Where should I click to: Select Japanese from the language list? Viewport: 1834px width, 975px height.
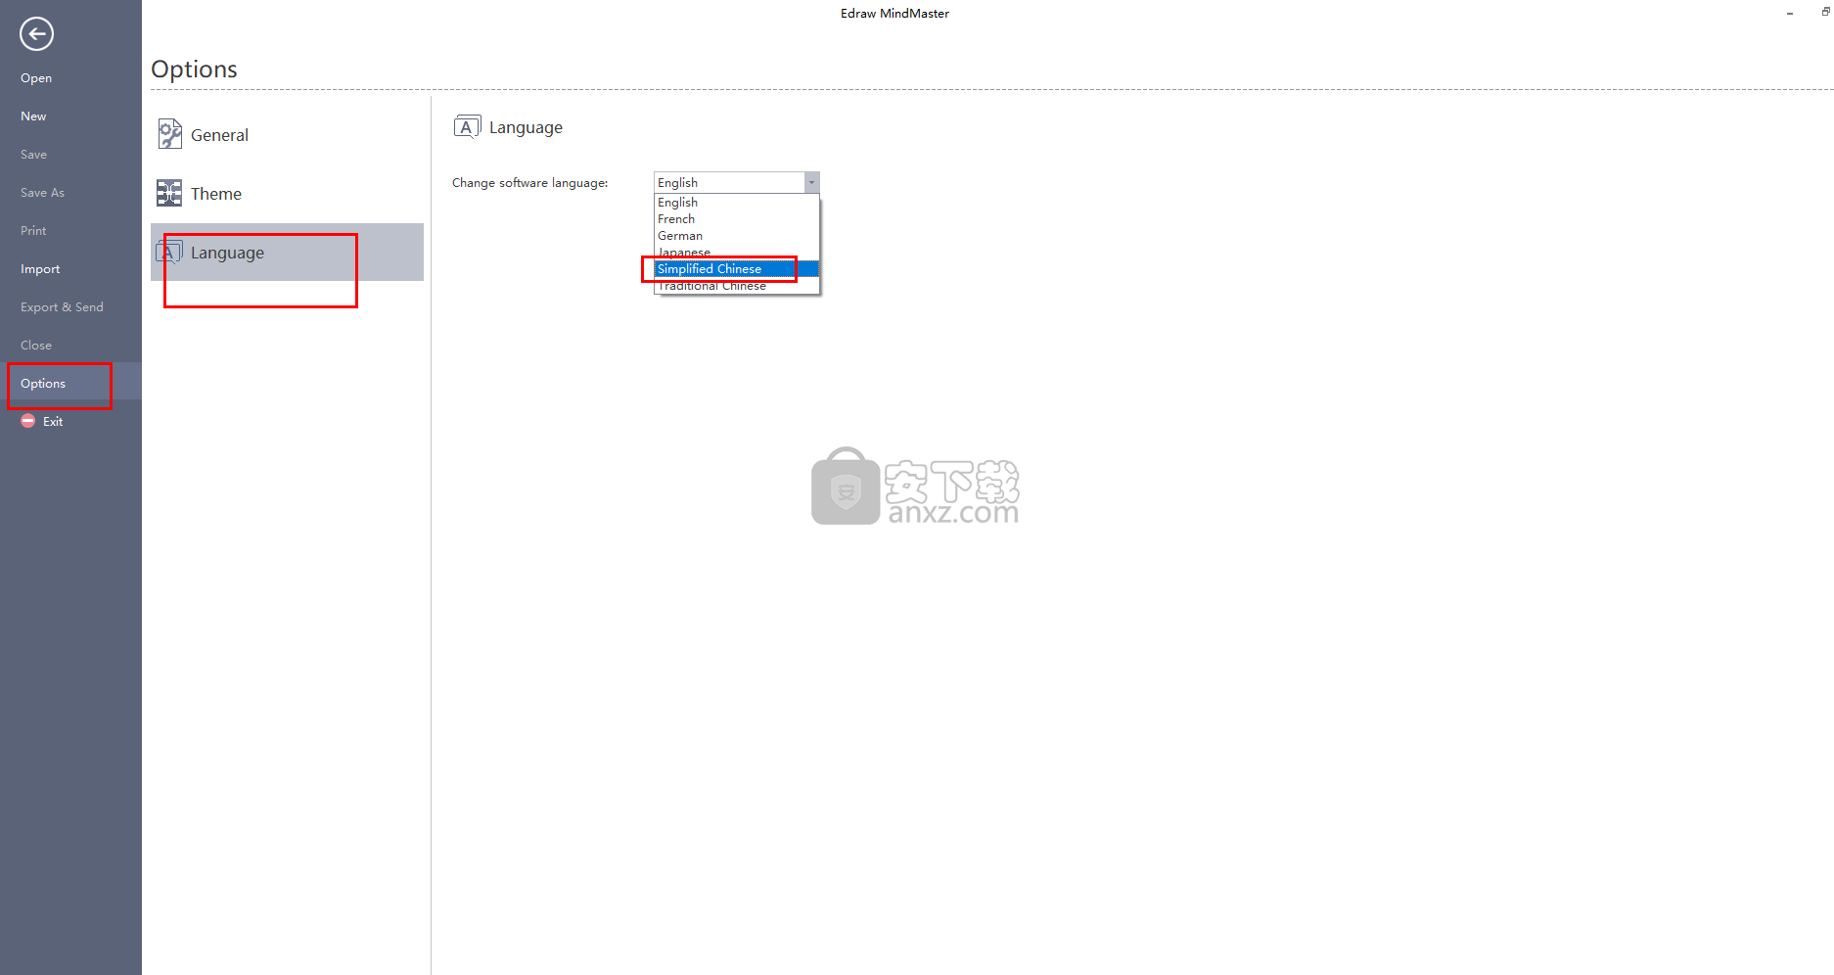click(x=736, y=253)
